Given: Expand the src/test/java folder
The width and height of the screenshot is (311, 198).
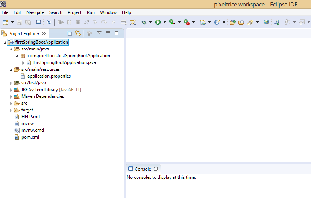Looking at the screenshot, I should pos(11,83).
